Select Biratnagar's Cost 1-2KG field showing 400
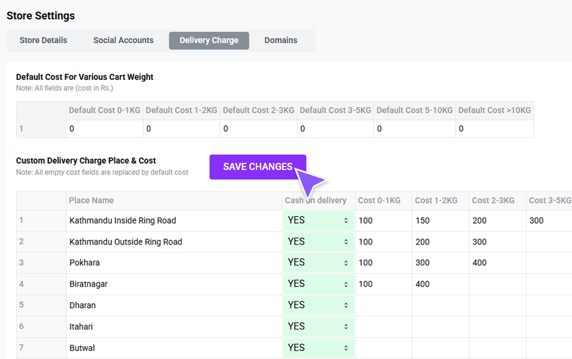This screenshot has width=572, height=359. click(440, 284)
